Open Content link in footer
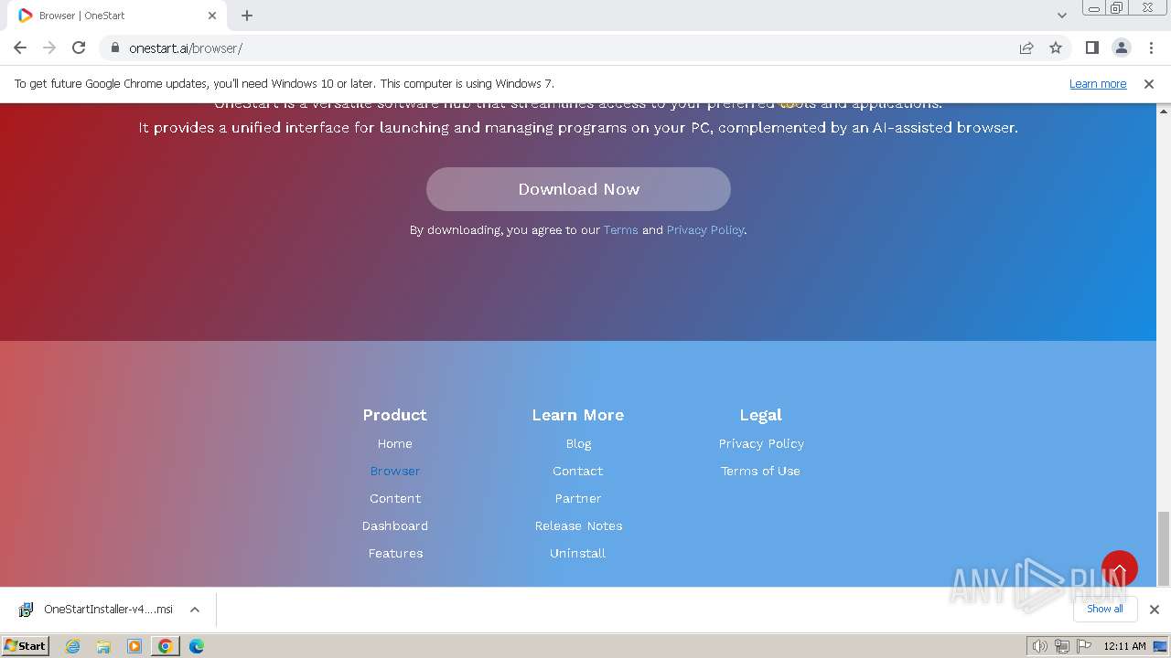Screen dimensions: 1171x658 (x=395, y=499)
